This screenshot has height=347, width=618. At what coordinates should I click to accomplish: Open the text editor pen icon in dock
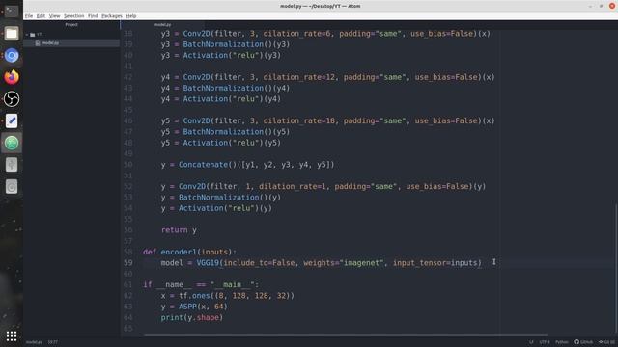tap(12, 121)
